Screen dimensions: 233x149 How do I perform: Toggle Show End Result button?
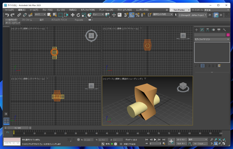[202, 66]
